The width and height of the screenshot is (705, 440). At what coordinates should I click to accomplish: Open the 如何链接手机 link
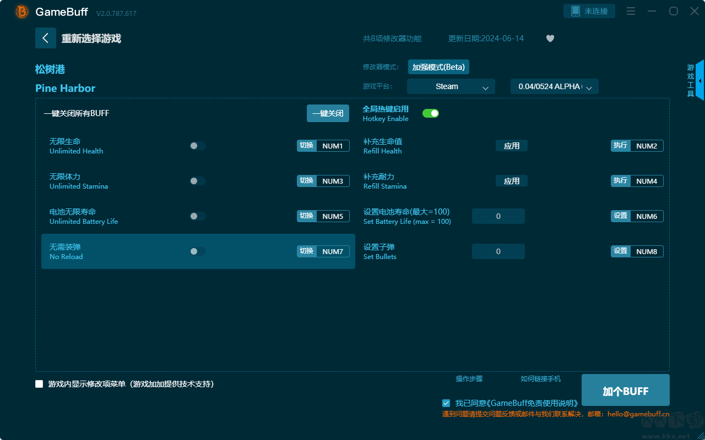[x=541, y=379]
